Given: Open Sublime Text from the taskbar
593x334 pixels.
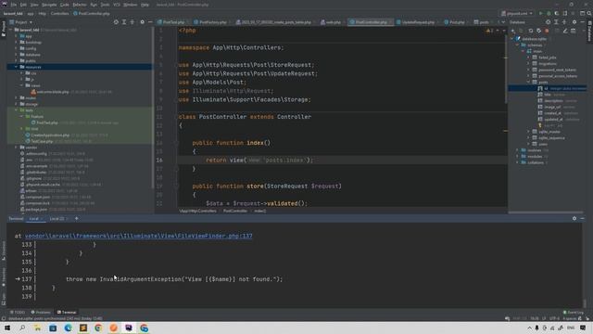Looking at the screenshot, I should pos(83,328).
